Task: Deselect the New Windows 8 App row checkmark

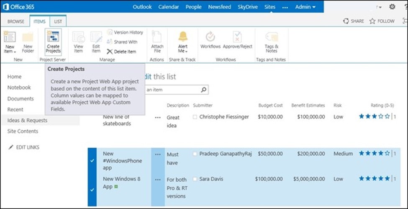Action: 92,190
